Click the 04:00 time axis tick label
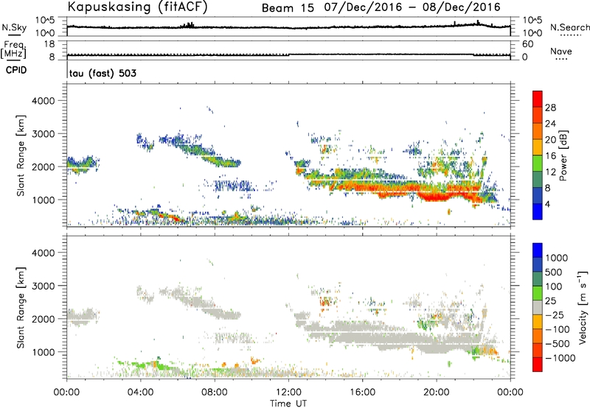This screenshot has width=590, height=408. coord(141,393)
